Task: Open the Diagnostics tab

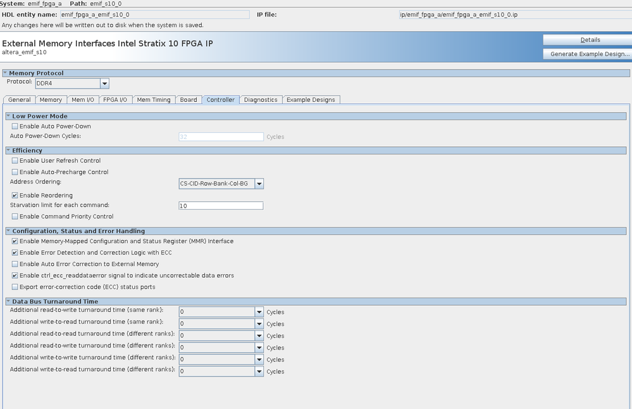Action: tap(261, 100)
